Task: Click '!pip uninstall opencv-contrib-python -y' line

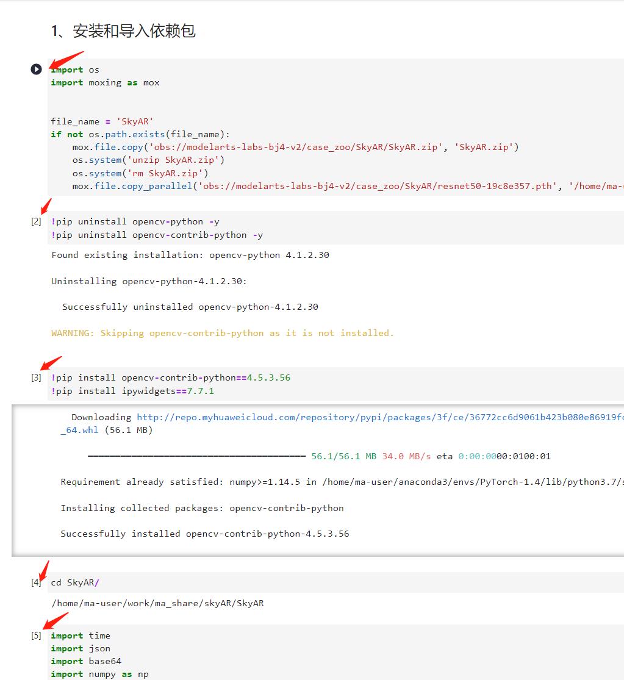Action: coord(157,235)
